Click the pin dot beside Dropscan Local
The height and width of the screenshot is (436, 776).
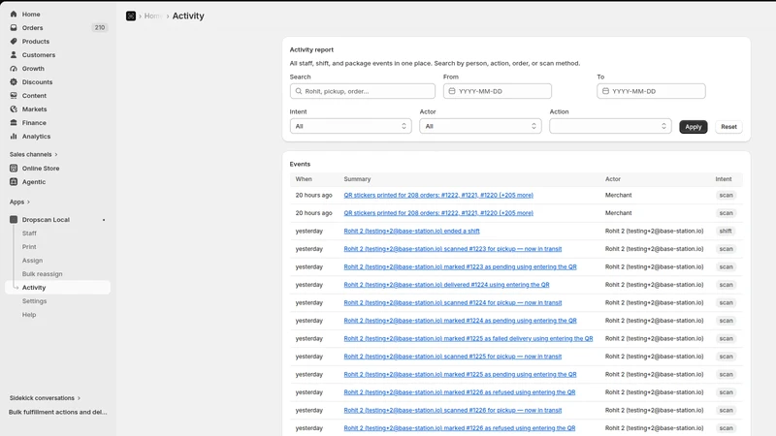(104, 220)
